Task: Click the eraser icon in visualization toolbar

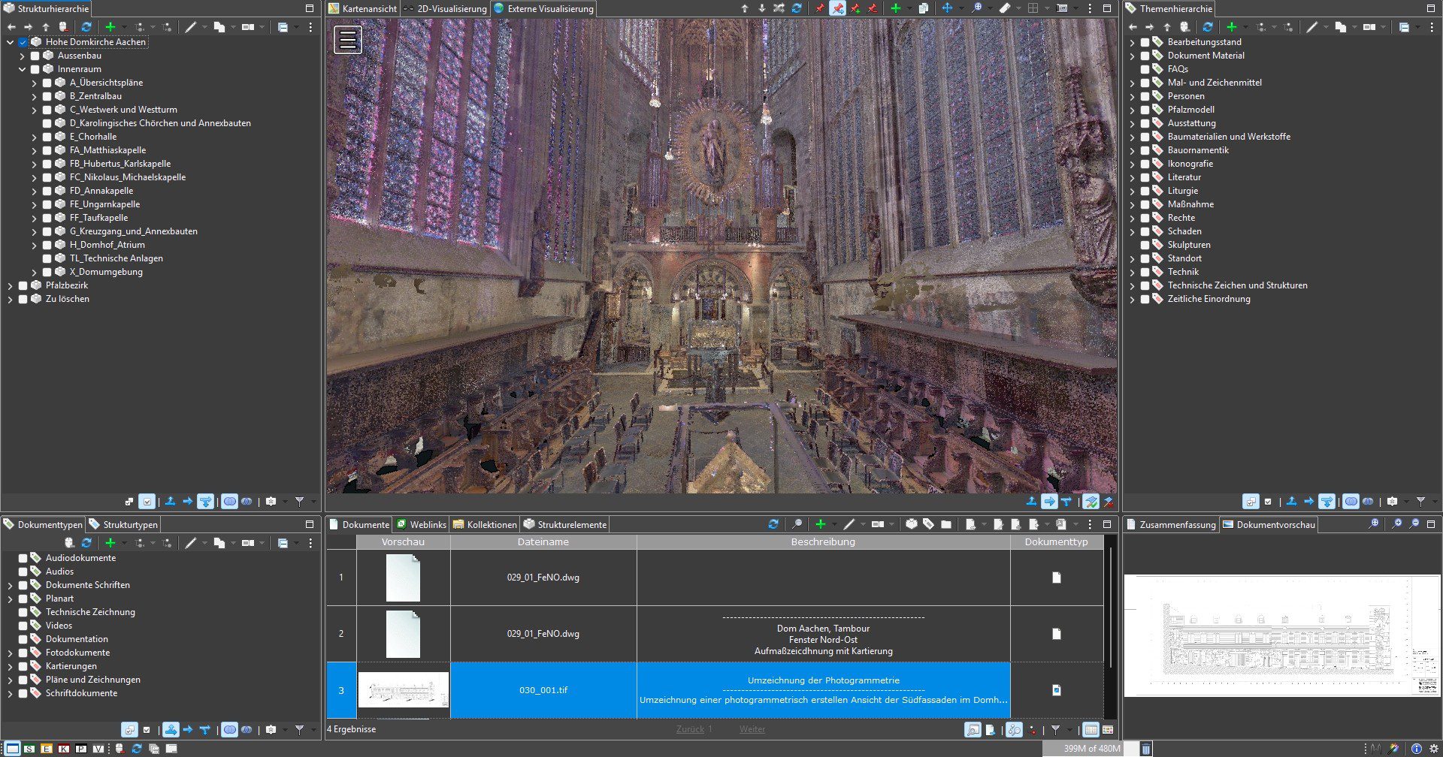Action: pos(1004,8)
